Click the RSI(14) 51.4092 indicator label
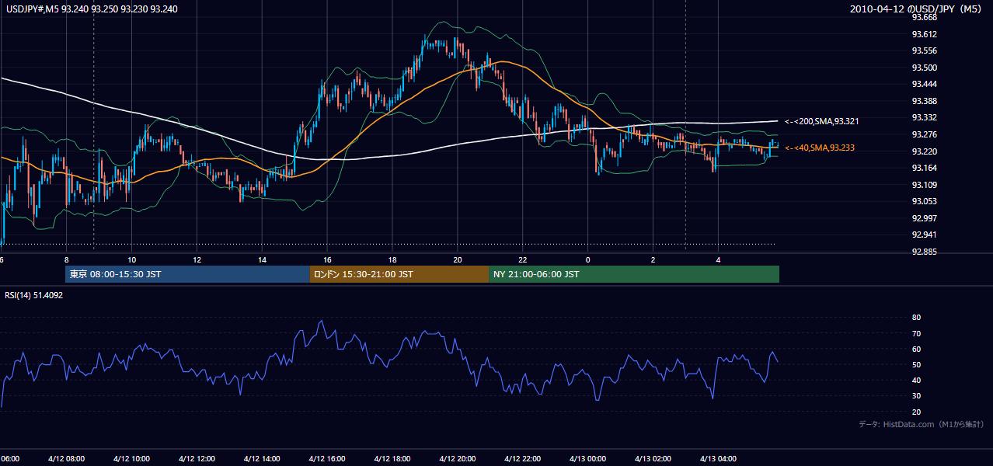This screenshot has height=466, width=993. 34,295
